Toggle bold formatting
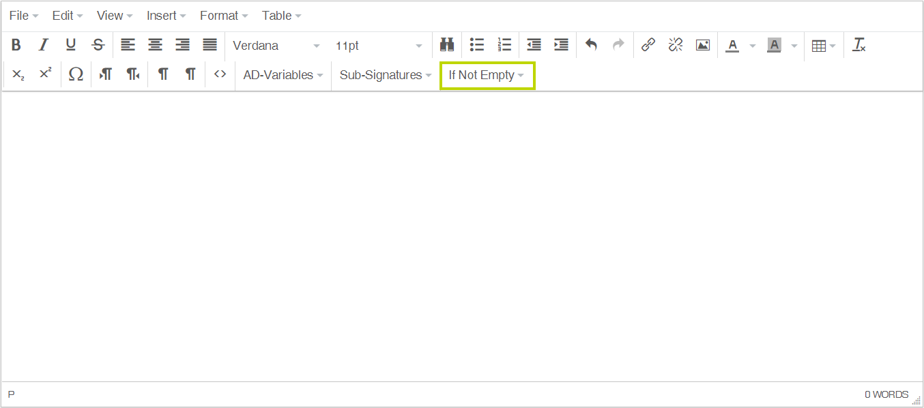Screen dimensions: 924x408 pyautogui.click(x=16, y=45)
